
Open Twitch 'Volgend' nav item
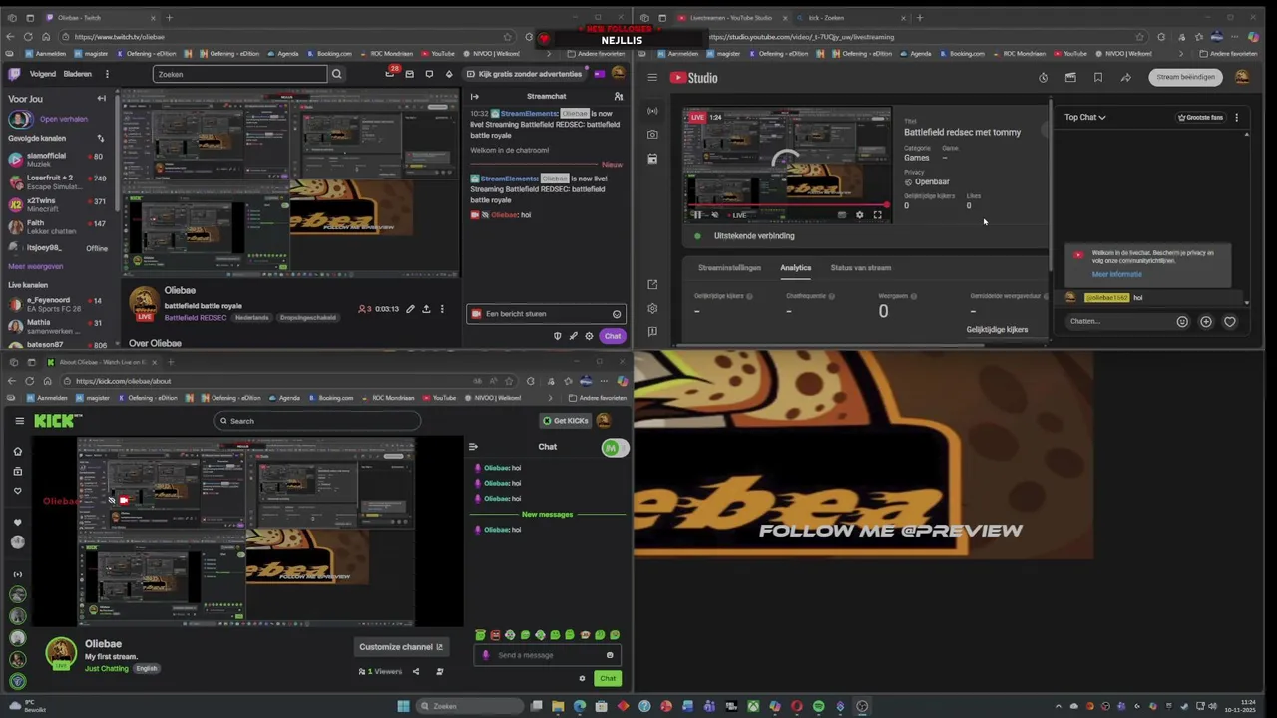[x=43, y=74]
